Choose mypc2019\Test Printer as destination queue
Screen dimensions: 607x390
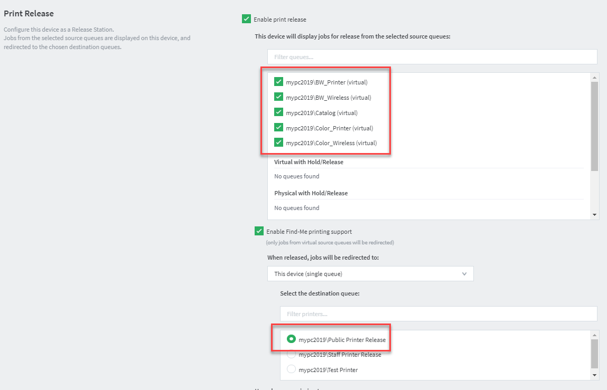point(291,369)
